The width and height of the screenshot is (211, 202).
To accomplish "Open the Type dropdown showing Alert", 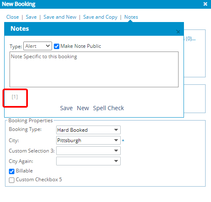I will (37, 46).
